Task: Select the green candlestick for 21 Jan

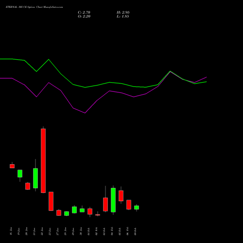Action: (x=35, y=178)
